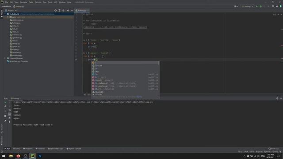Click Collapse All icon in Project panel
Image resolution: width=283 pixels, height=159 pixels.
[x=63, y=11]
